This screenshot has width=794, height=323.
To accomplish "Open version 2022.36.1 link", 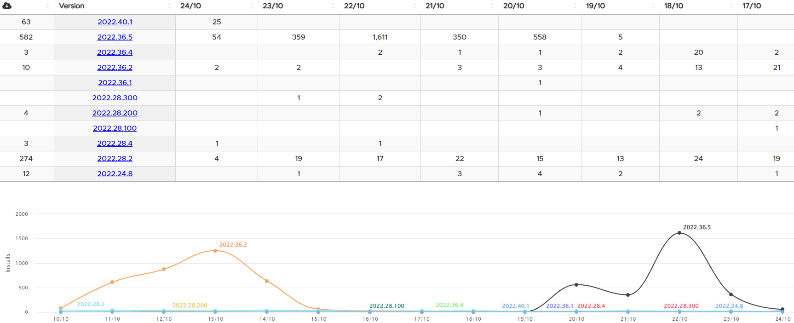I will point(115,83).
